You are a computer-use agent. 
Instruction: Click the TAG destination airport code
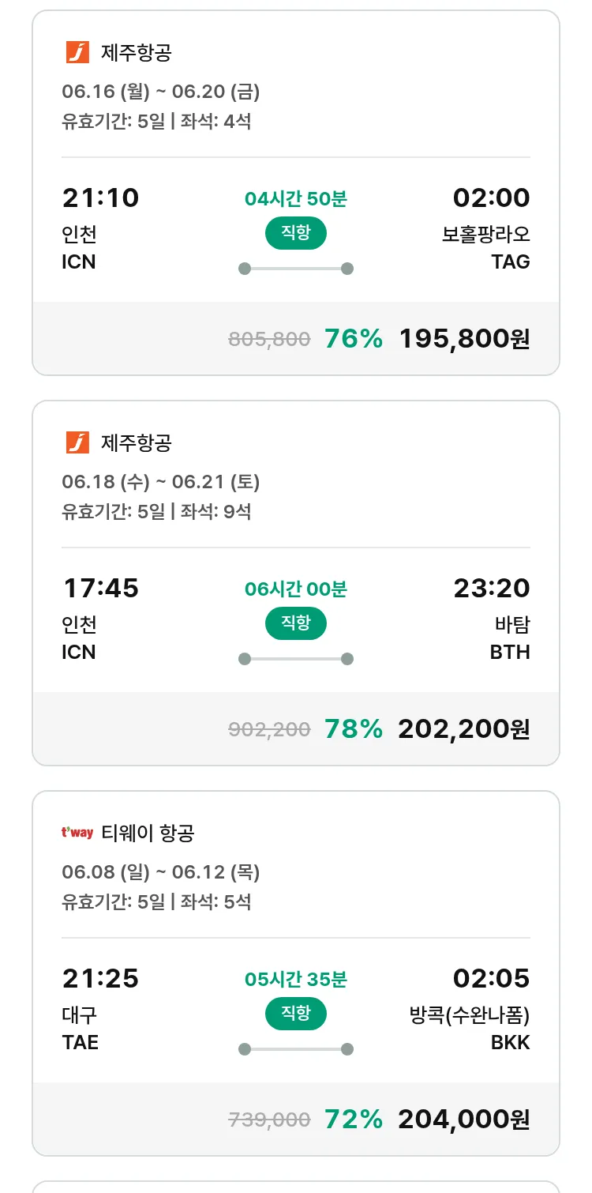tap(510, 262)
